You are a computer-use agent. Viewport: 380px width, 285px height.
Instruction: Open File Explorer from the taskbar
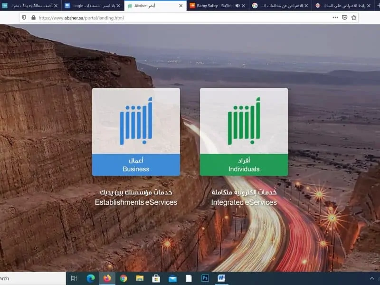point(140,278)
